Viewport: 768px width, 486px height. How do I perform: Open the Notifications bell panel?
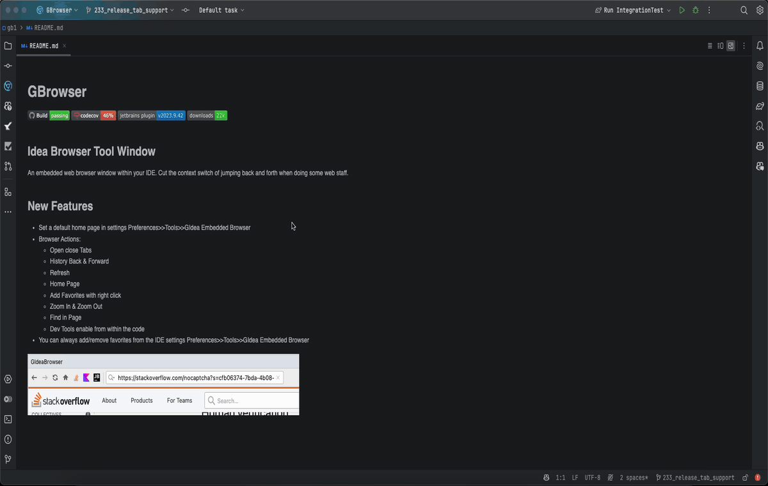point(760,46)
